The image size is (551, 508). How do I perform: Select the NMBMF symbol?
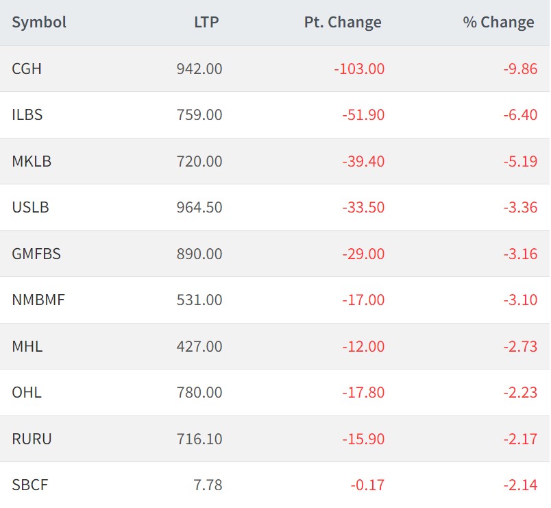pos(38,300)
